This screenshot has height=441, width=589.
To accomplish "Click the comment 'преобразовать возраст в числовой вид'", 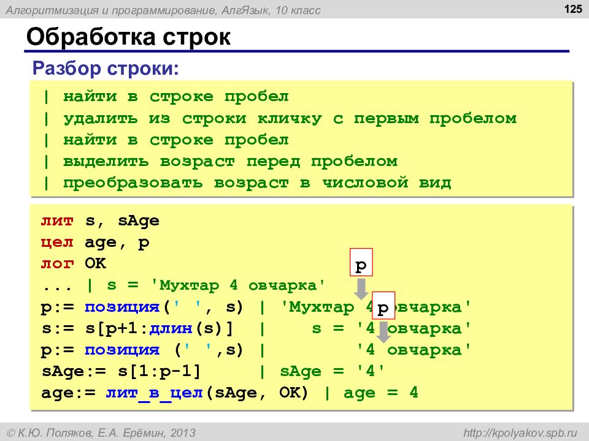I will tap(257, 183).
